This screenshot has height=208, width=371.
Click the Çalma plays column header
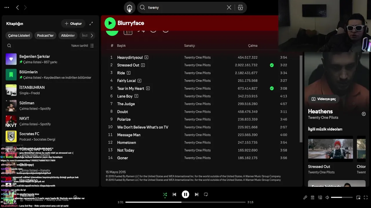(x=253, y=46)
